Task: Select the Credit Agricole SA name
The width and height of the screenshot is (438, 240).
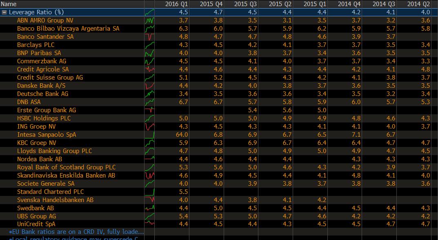Action: pyautogui.click(x=43, y=69)
